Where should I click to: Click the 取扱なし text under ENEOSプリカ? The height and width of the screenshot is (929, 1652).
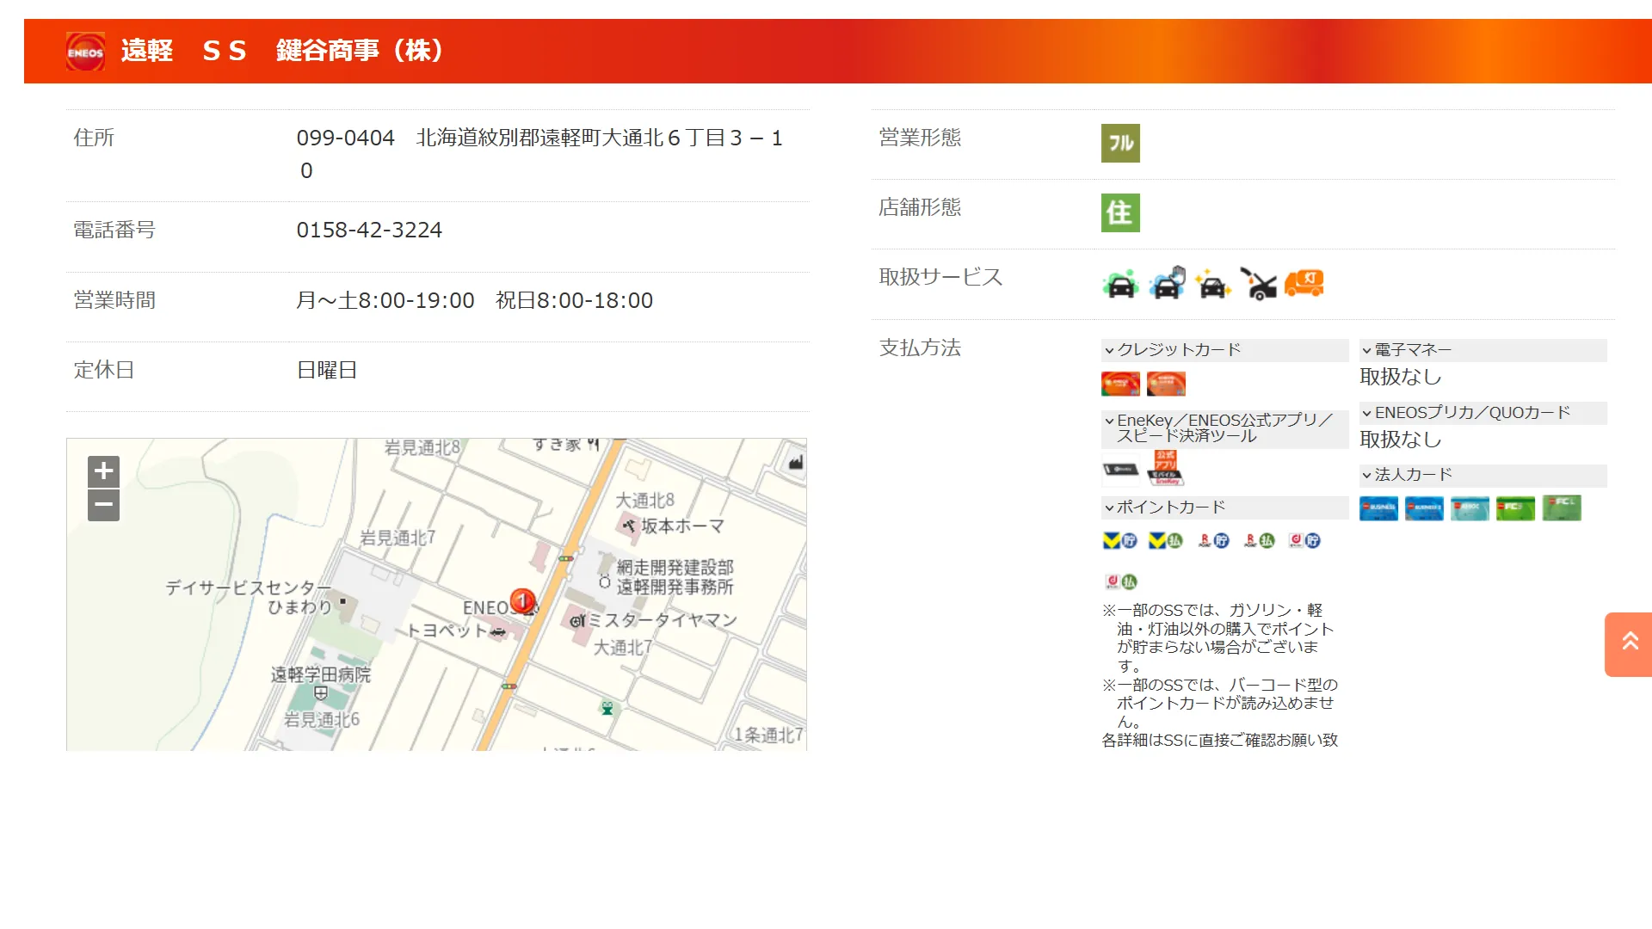[x=1401, y=440]
